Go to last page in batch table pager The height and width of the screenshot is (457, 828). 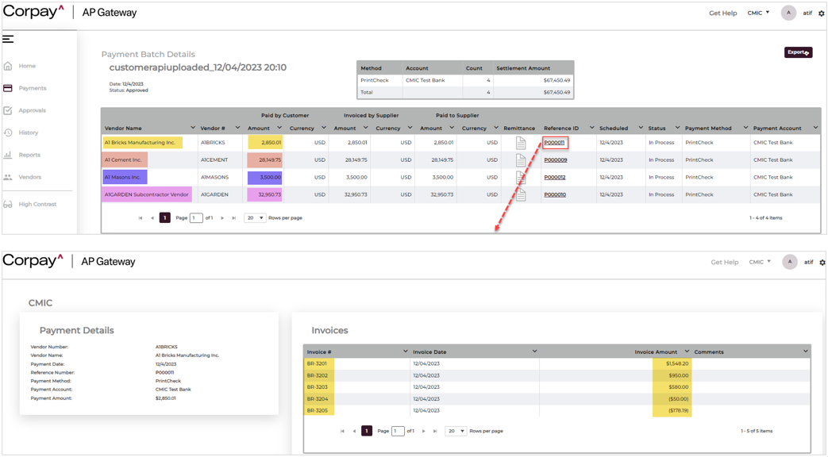(x=234, y=218)
